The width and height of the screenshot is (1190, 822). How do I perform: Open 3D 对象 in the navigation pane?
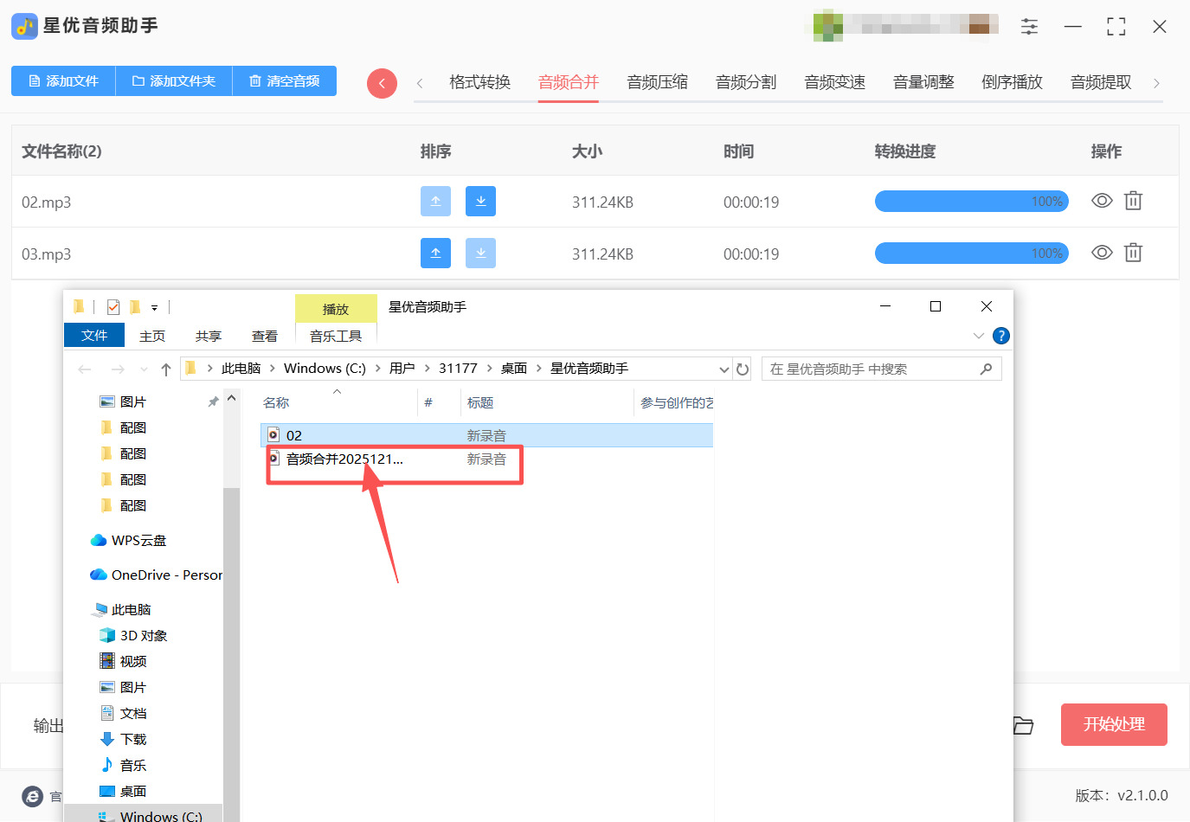(133, 636)
